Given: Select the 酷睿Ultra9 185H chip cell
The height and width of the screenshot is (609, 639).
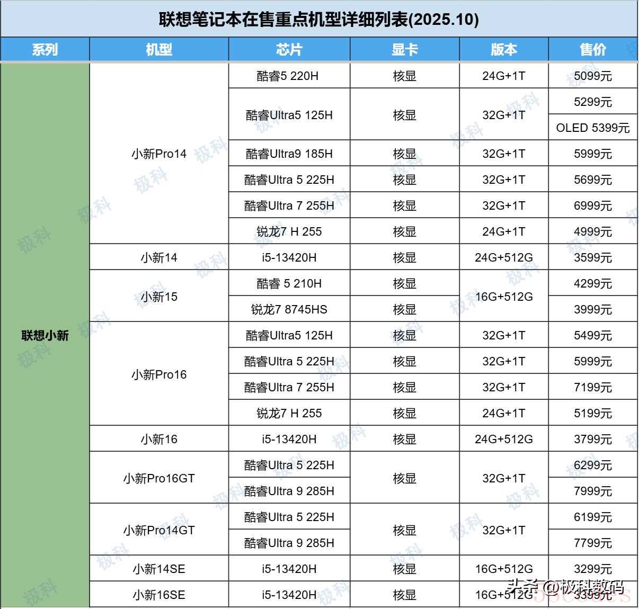Looking at the screenshot, I should pyautogui.click(x=289, y=154).
